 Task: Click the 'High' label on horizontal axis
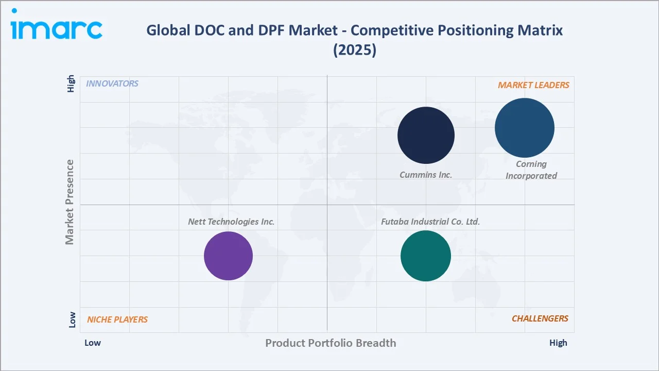558,343
